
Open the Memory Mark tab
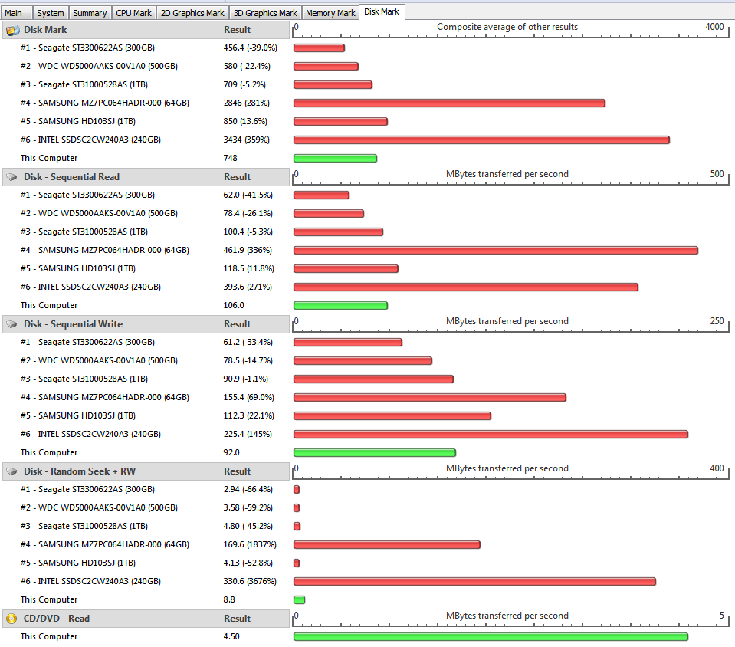pyautogui.click(x=330, y=13)
